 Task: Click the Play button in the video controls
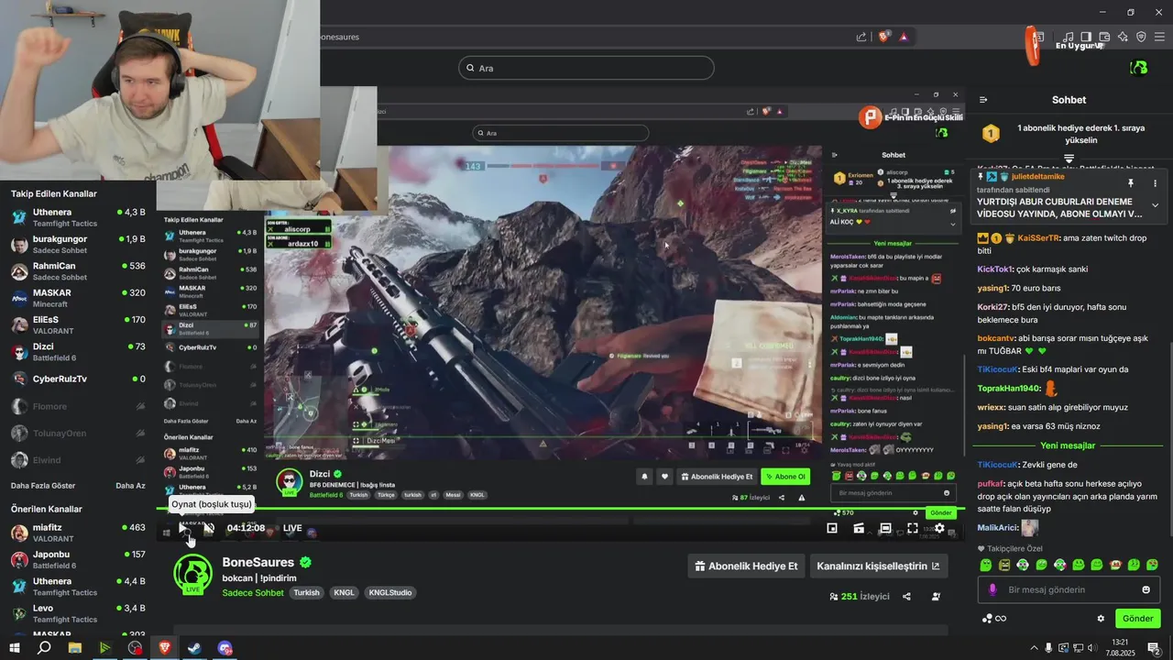coord(183,528)
